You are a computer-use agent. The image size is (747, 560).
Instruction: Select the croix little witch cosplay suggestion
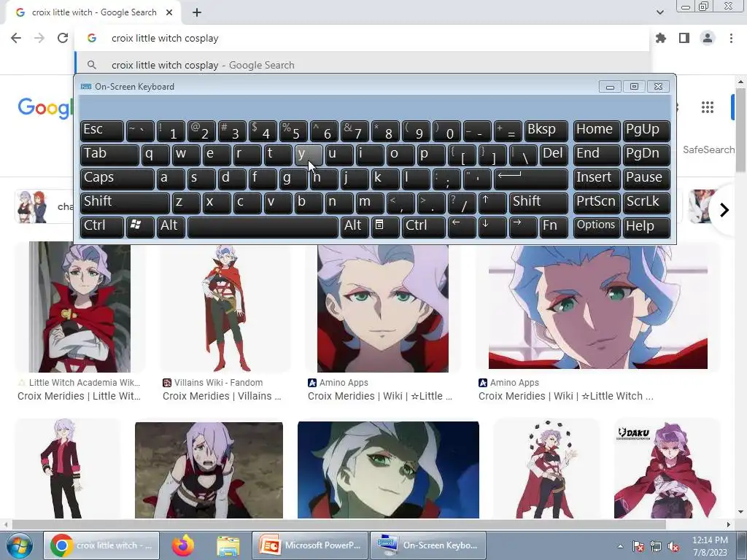tap(362, 65)
